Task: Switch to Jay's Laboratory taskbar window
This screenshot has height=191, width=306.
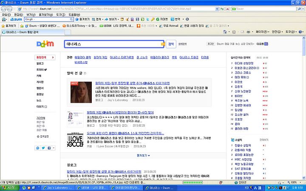Action: click(57, 188)
